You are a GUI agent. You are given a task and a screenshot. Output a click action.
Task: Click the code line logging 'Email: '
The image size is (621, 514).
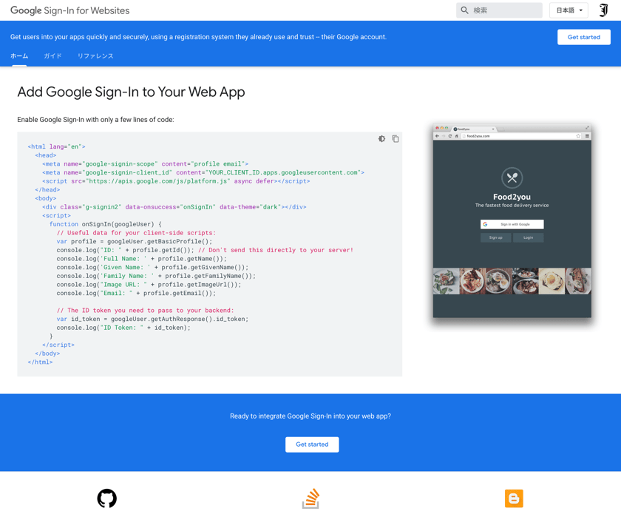[x=136, y=294]
